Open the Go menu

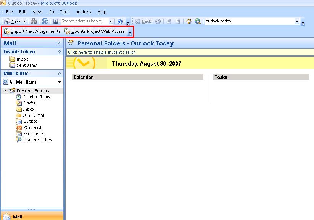(51, 12)
